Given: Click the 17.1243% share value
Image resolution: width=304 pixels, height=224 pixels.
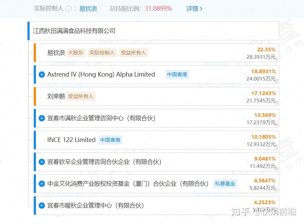Looking at the screenshot, I should [263, 93].
